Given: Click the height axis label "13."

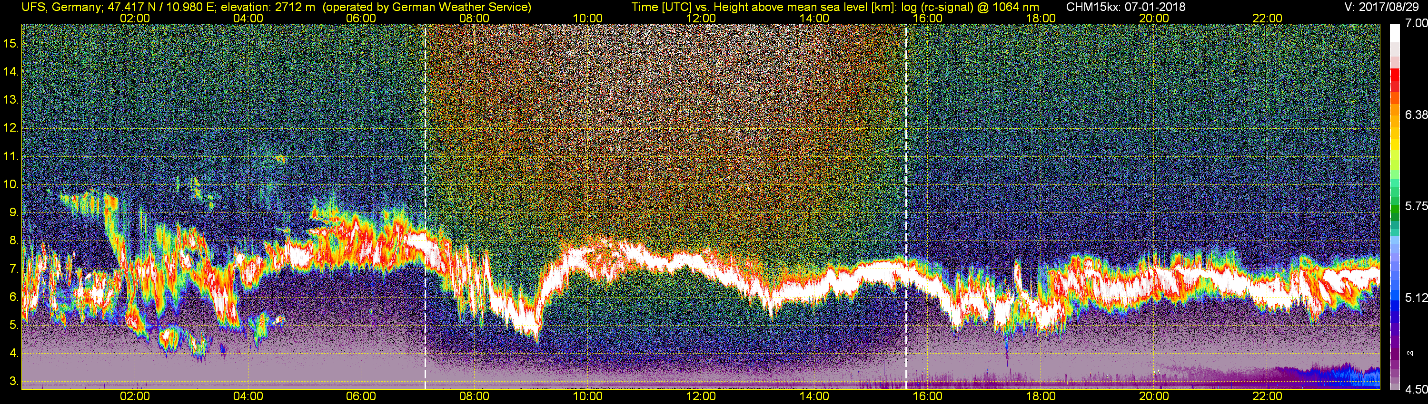Looking at the screenshot, I should pos(11,100).
